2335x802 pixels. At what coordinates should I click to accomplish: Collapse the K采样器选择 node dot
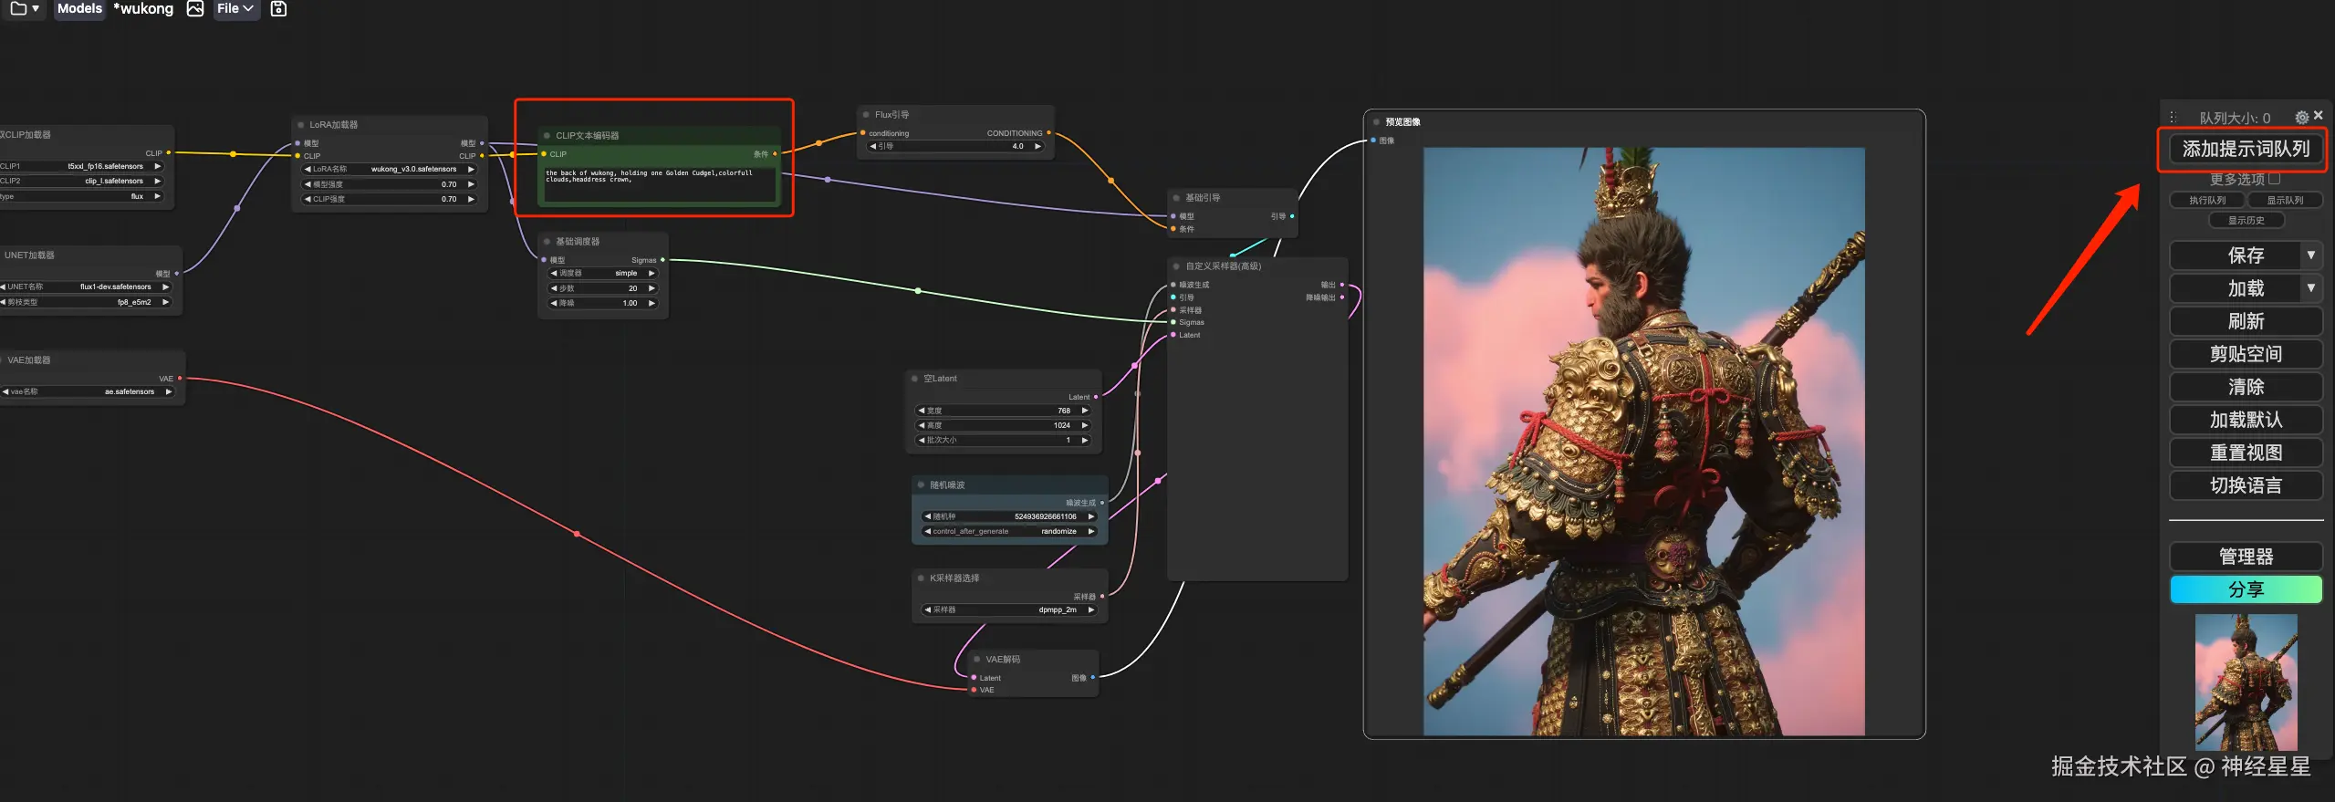pyautogui.click(x=921, y=578)
